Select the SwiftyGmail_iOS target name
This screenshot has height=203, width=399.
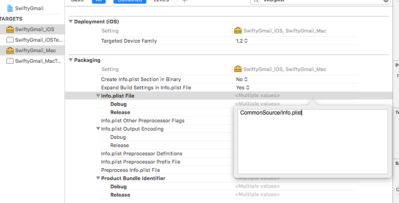click(35, 29)
